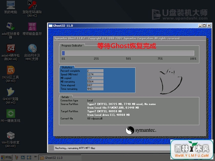Click the Time remaining value 4:43
Image resolution: width=215 pixels, height=161 pixels.
click(95, 89)
